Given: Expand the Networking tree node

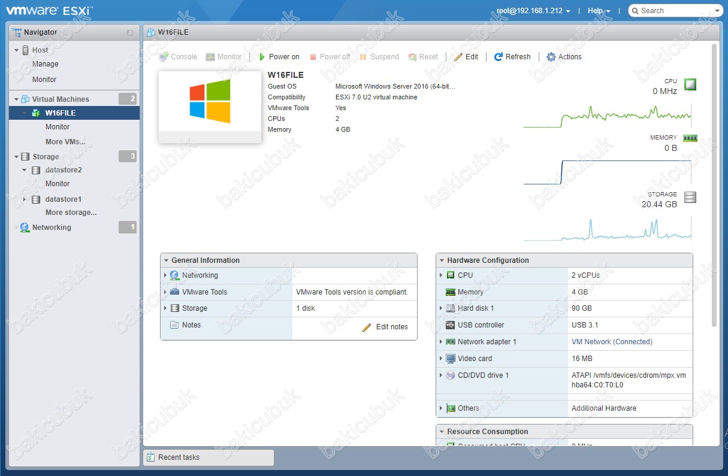Looking at the screenshot, I should click(17, 228).
